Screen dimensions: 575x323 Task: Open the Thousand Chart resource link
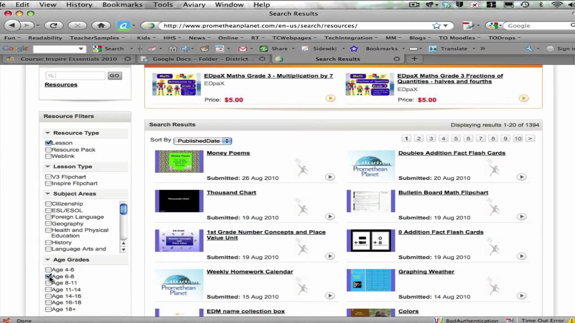pyautogui.click(x=231, y=192)
